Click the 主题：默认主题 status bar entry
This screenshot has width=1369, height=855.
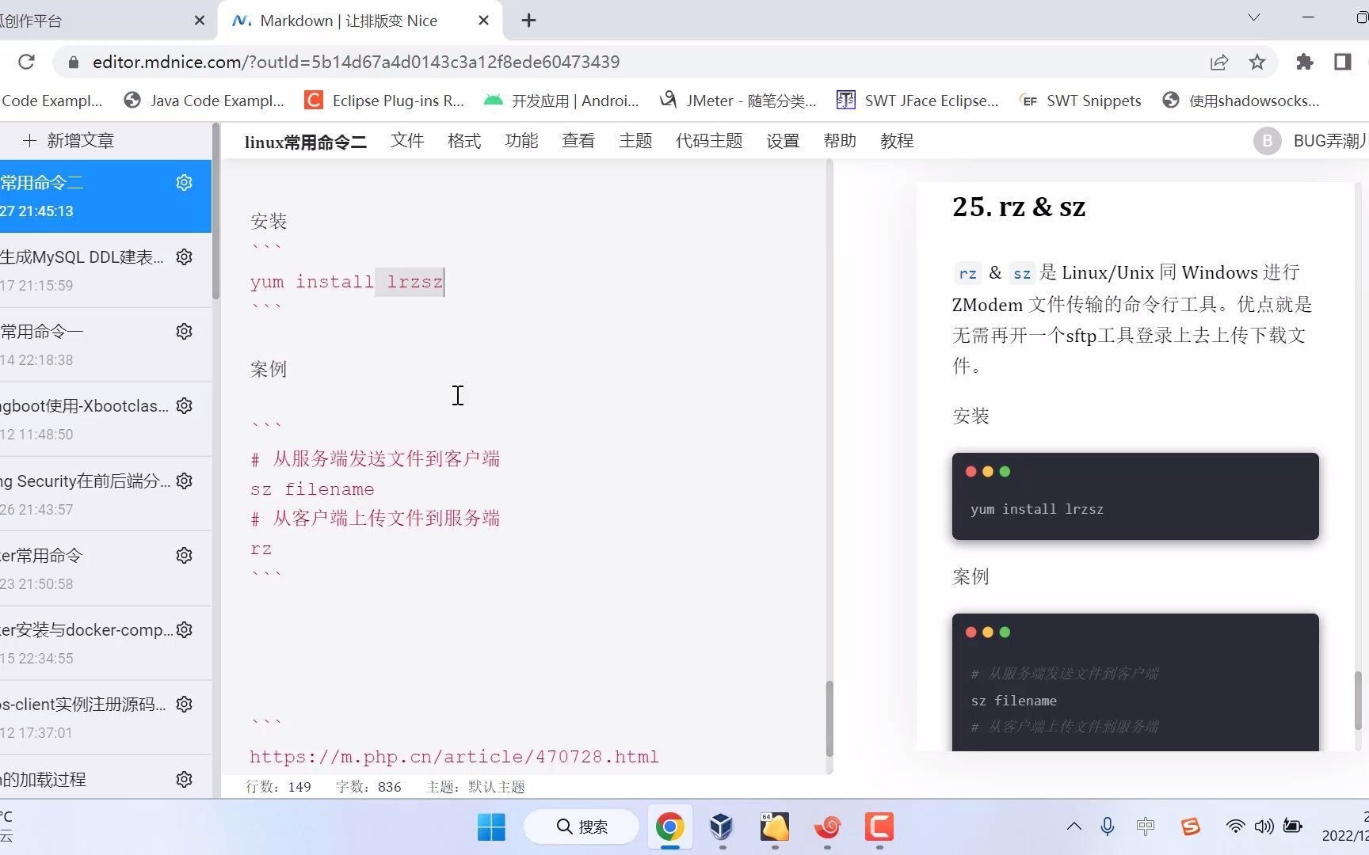tap(475, 787)
